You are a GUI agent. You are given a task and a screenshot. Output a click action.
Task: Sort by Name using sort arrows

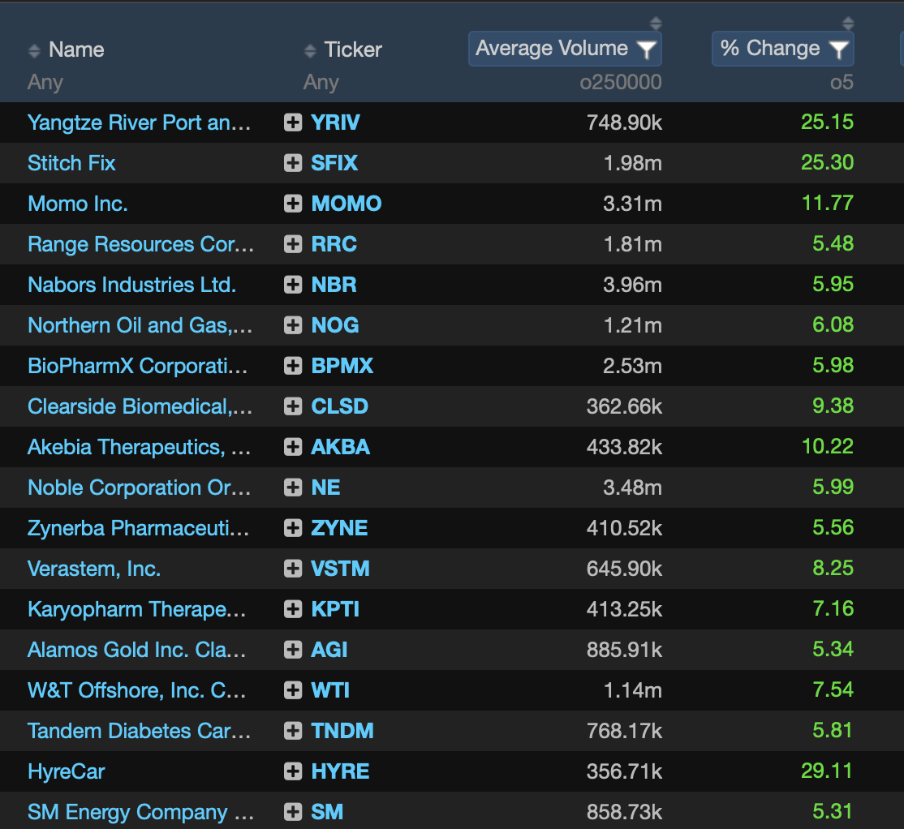pos(34,50)
